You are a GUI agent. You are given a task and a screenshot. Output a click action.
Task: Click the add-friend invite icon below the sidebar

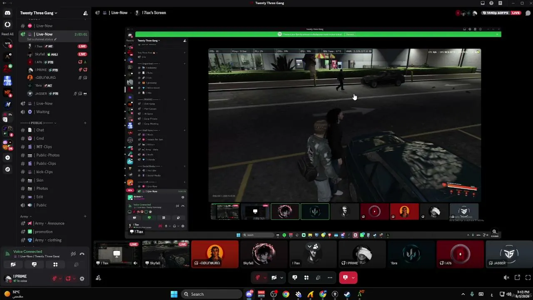(x=98, y=278)
